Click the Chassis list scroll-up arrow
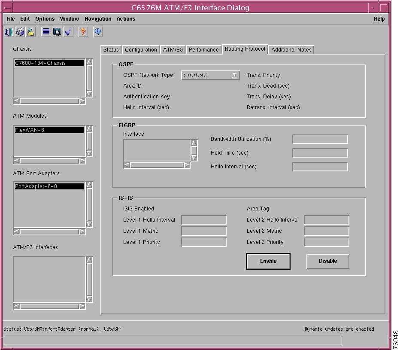 point(89,62)
